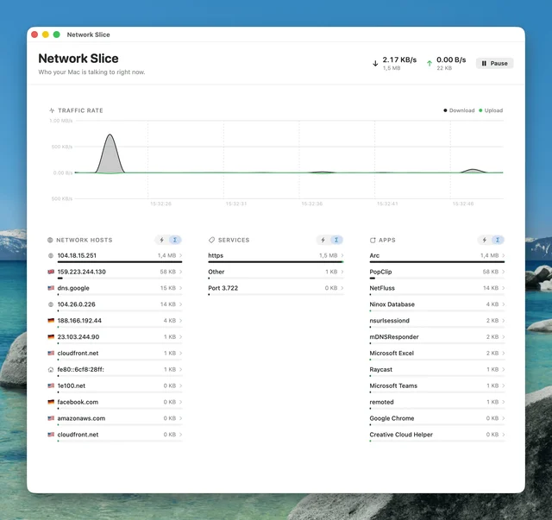Open chevron of the Port 3.722 row

pos(342,288)
